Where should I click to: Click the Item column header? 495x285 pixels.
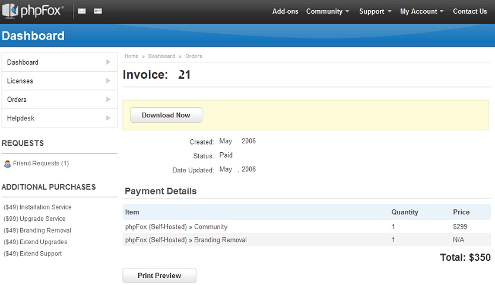pyautogui.click(x=132, y=212)
